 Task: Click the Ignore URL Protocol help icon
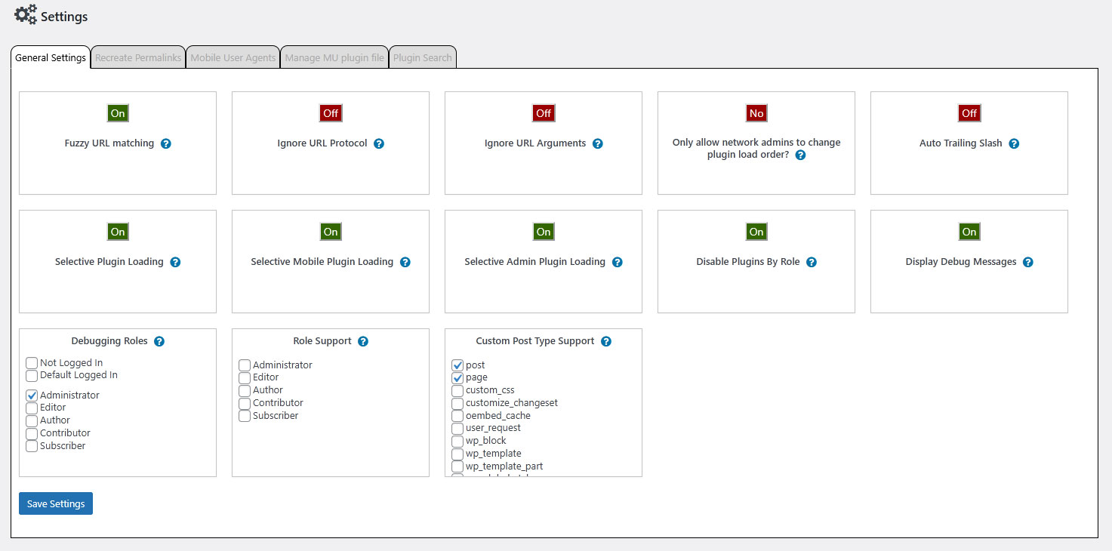(379, 143)
